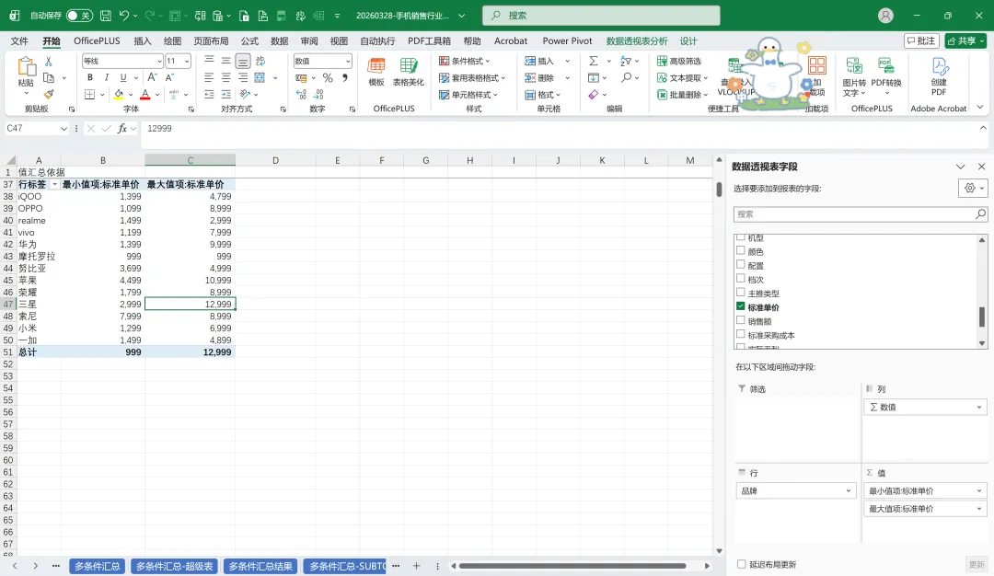Check the 主推类型 field checkbox
This screenshot has width=994, height=576.
pos(740,293)
